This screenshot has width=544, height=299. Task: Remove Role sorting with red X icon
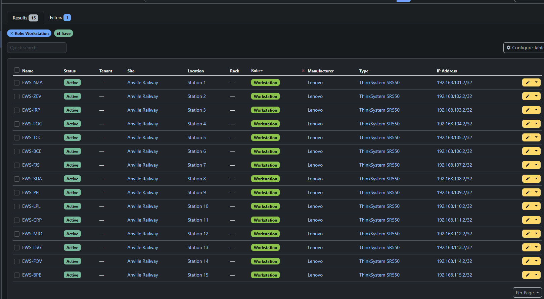(303, 71)
